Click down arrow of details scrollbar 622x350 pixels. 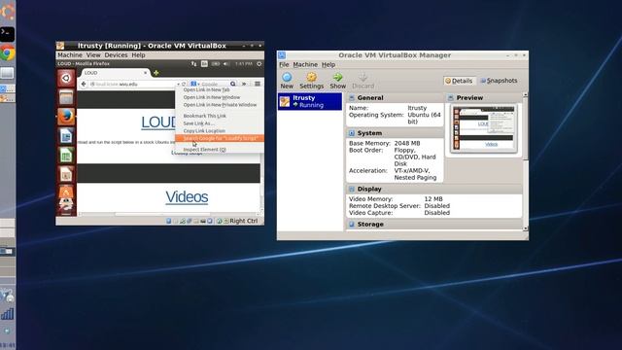tap(526, 228)
